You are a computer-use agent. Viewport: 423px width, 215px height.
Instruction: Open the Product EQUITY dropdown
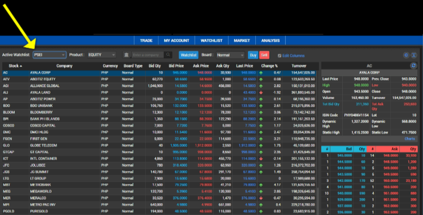click(102, 55)
